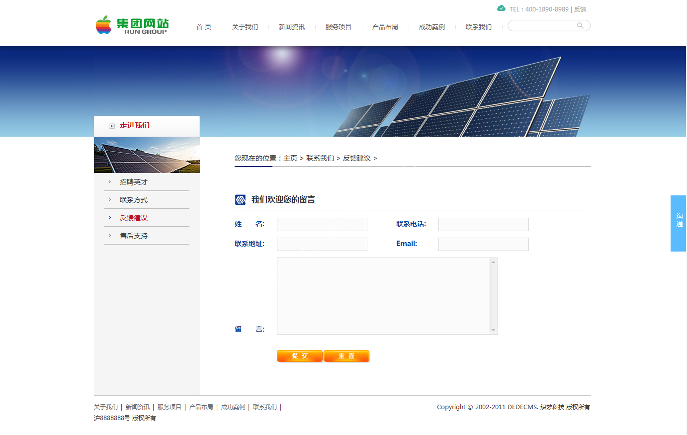Open 招聘英才 in the sidebar
The width and height of the screenshot is (687, 435).
133,182
